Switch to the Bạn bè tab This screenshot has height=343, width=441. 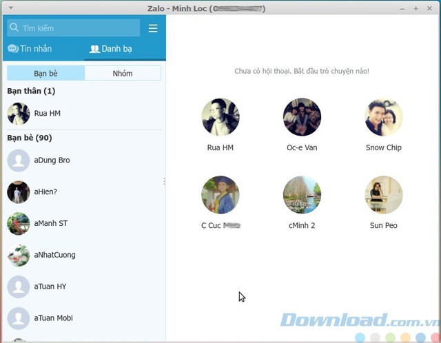pyautogui.click(x=45, y=73)
